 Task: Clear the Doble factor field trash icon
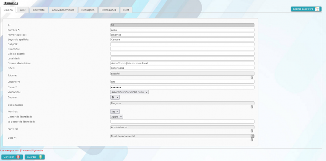click(252, 107)
